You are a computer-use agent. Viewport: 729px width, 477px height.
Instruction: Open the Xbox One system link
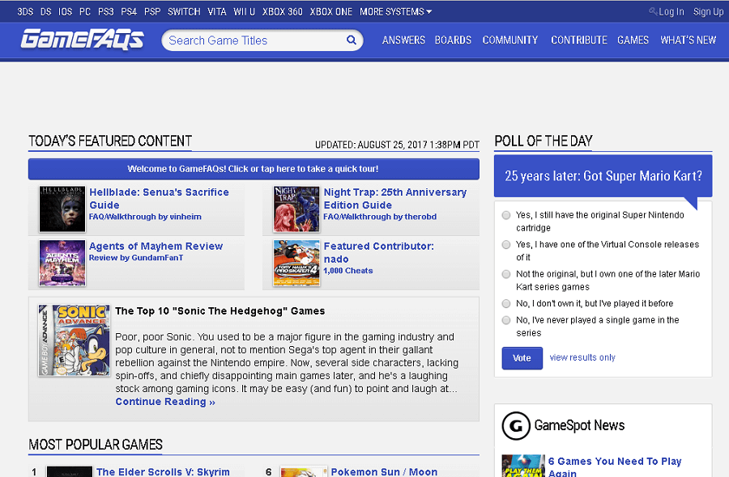click(x=331, y=11)
